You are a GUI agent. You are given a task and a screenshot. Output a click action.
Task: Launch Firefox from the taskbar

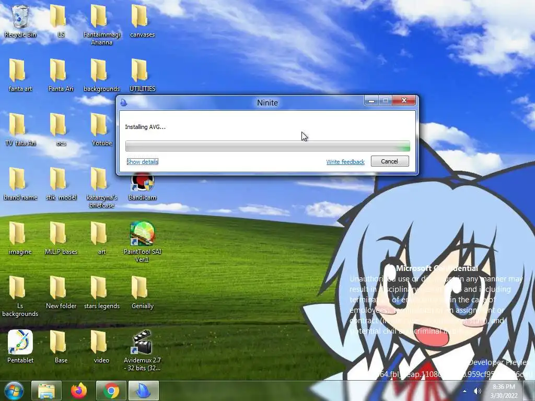point(79,391)
